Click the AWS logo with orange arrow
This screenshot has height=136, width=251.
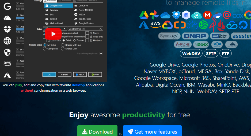pyautogui.click(x=155, y=25)
